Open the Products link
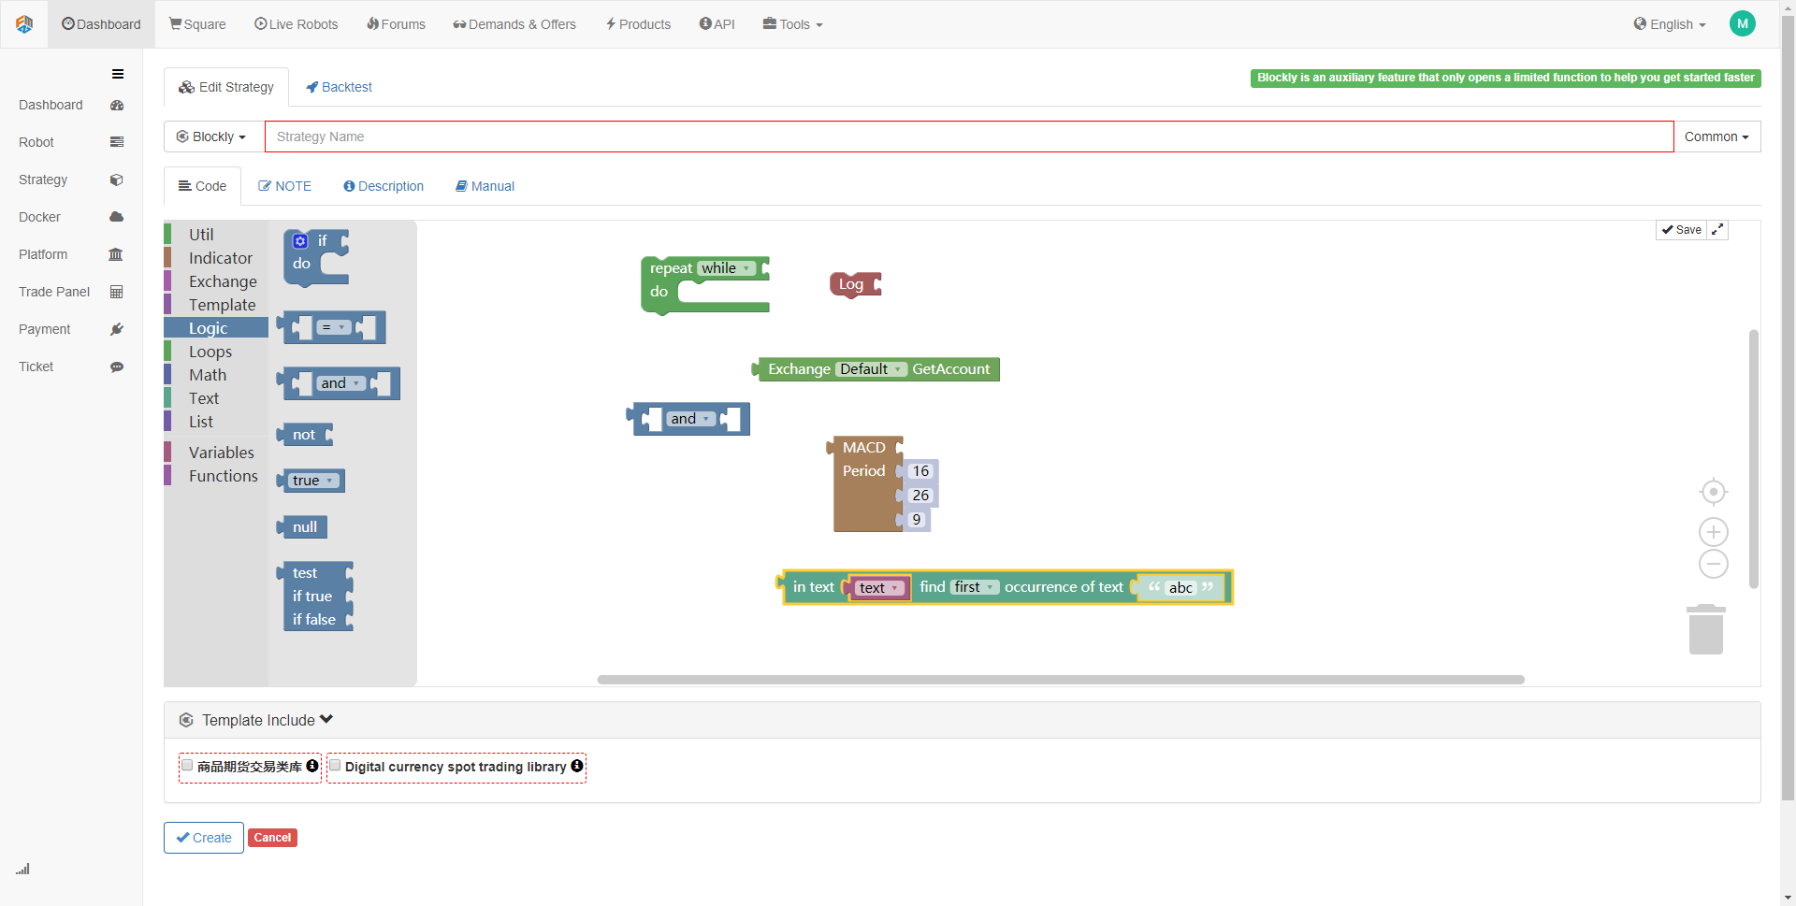 pyautogui.click(x=638, y=24)
